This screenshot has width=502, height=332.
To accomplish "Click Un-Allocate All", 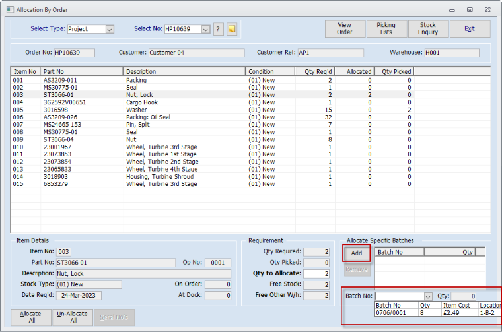I will (x=73, y=317).
